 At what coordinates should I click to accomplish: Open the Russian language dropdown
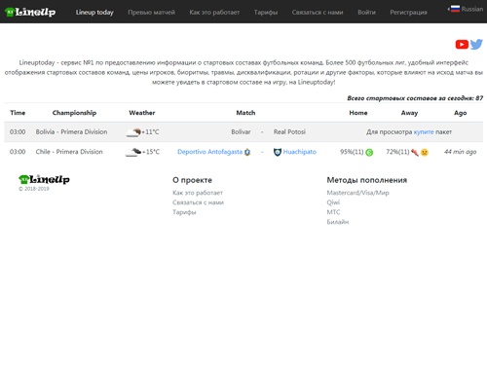[466, 9]
